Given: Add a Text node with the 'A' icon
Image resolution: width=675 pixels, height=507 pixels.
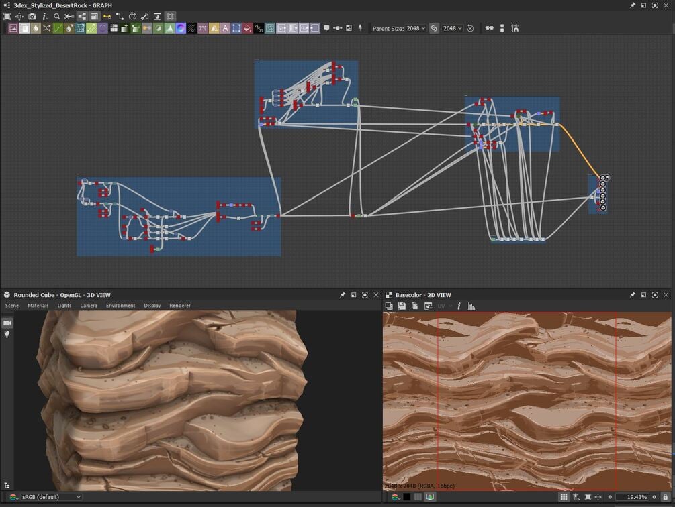Looking at the screenshot, I should (x=225, y=28).
